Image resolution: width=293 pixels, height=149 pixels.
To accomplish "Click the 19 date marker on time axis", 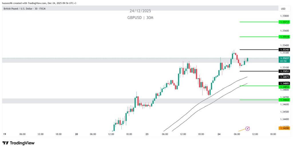I will click(5, 134).
